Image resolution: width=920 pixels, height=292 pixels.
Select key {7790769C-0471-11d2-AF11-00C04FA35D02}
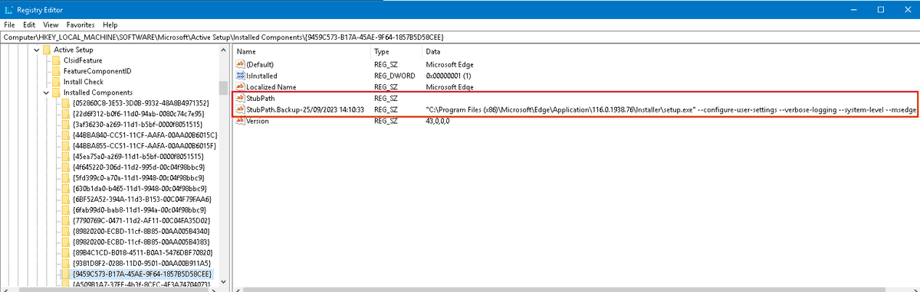tap(141, 220)
